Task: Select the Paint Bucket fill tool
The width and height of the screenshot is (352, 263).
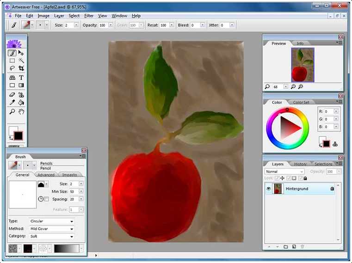Action: (21, 103)
